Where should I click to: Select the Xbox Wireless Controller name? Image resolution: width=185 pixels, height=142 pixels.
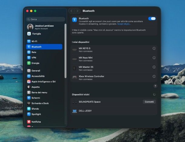click(x=91, y=76)
